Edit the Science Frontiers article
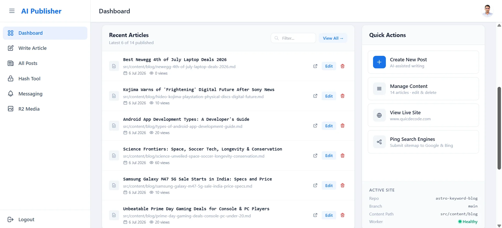The image size is (502, 228). pyautogui.click(x=329, y=156)
